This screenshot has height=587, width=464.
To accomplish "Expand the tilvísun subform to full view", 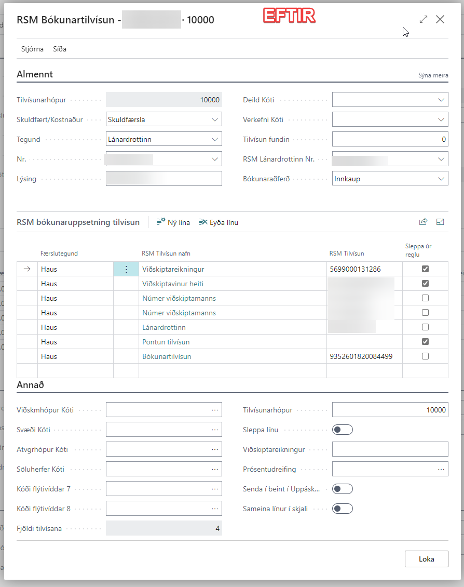I will click(440, 222).
